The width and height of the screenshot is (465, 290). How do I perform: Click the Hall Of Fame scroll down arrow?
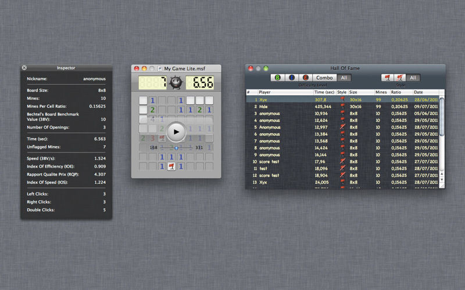pyautogui.click(x=442, y=179)
